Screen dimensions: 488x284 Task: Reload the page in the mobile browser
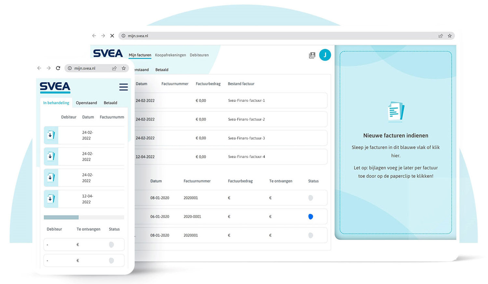(58, 68)
